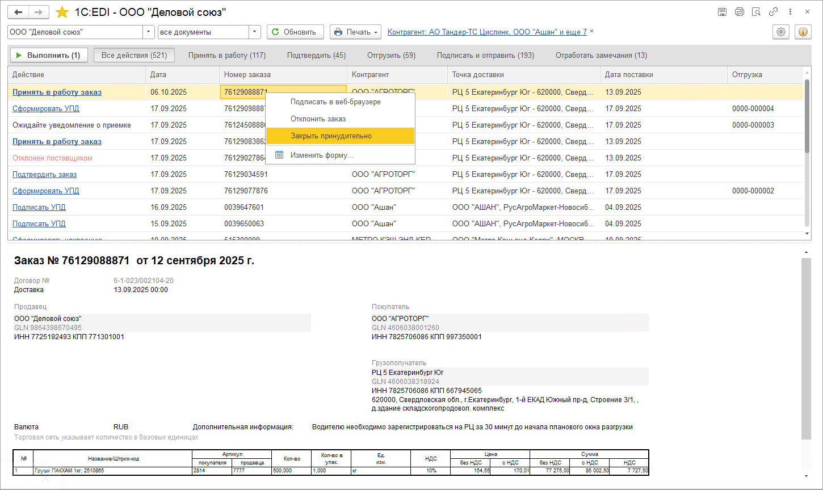This screenshot has width=823, height=490.
Task: Click the chain link icon
Action: click(x=773, y=12)
